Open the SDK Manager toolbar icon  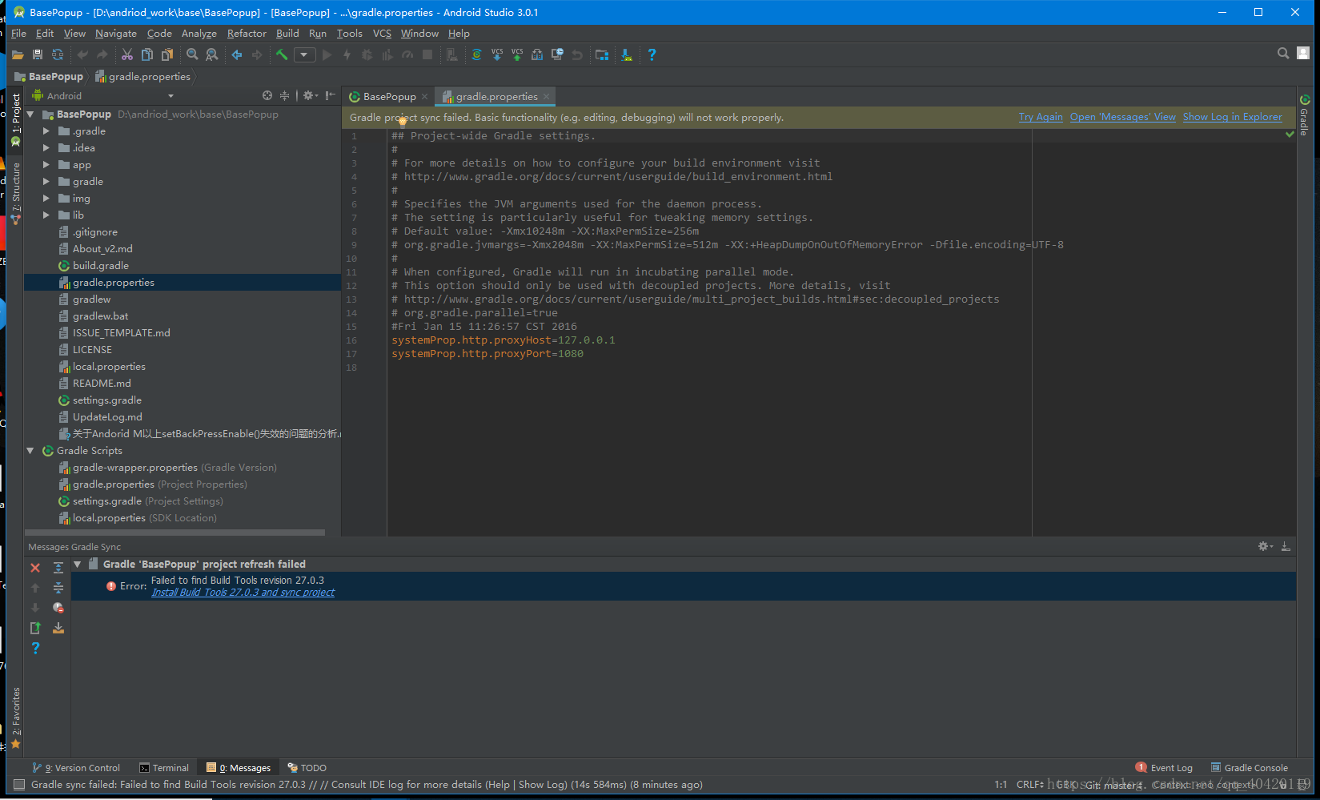pos(627,54)
